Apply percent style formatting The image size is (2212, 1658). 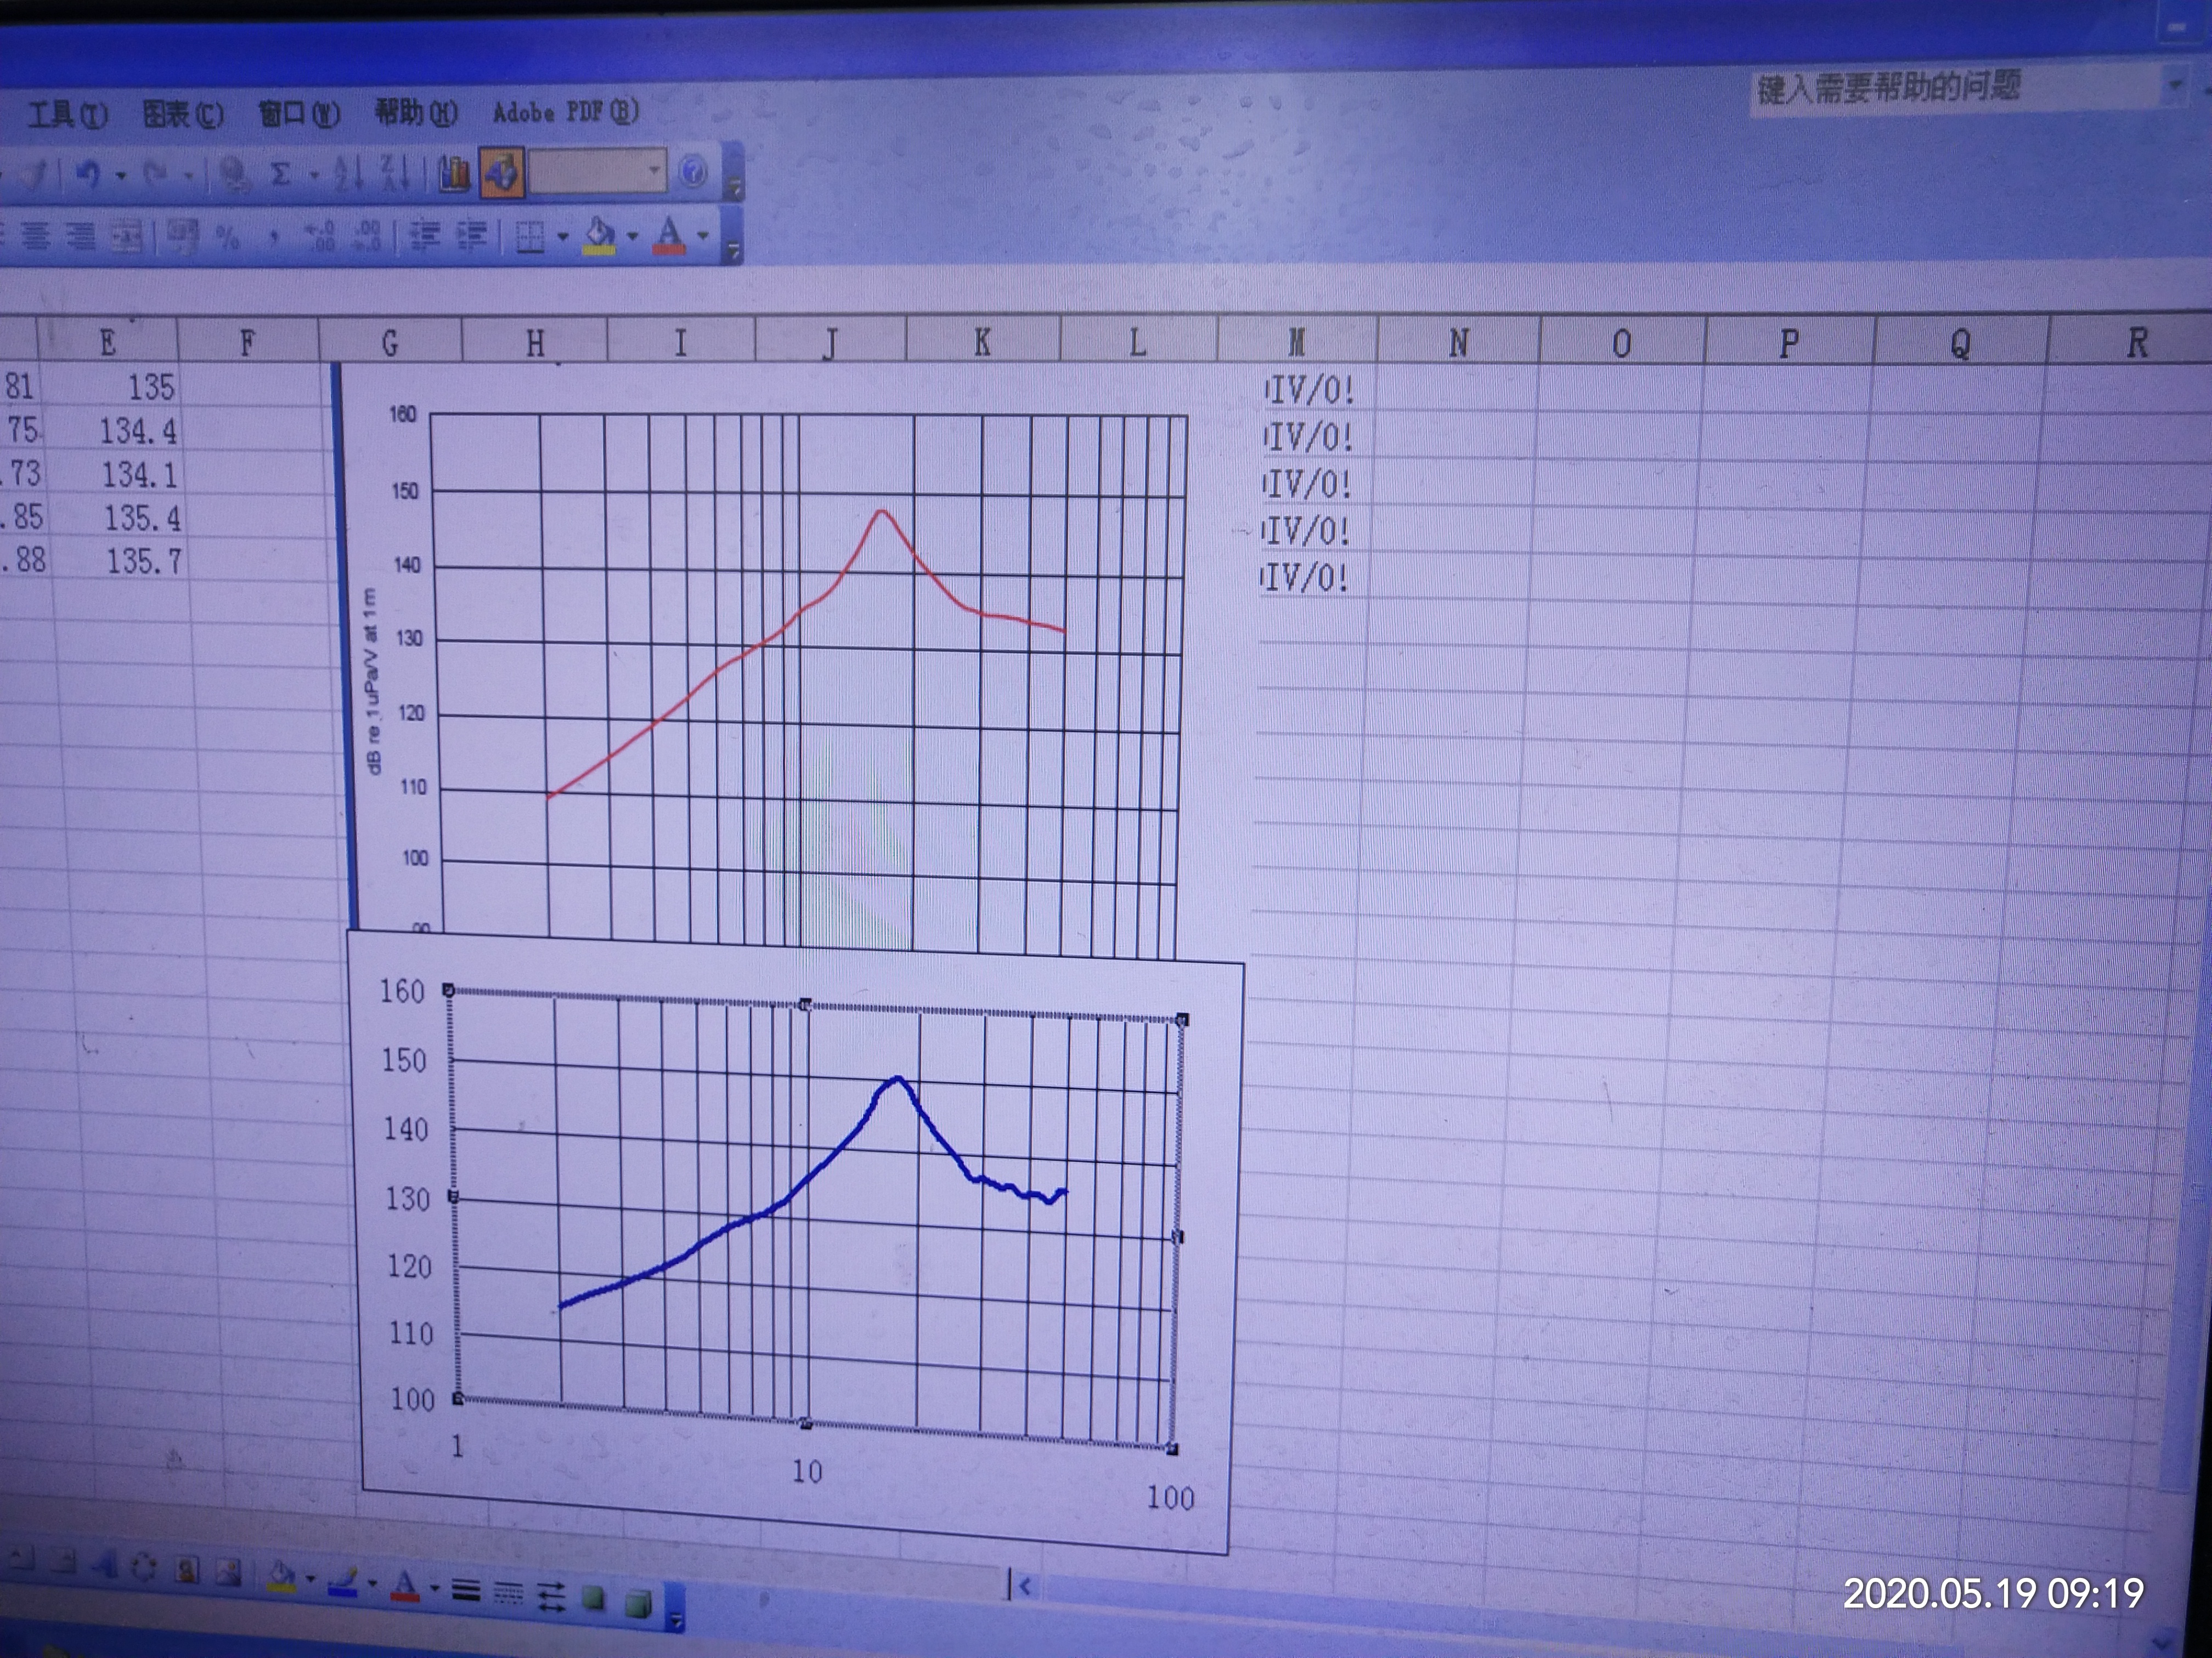point(228,237)
